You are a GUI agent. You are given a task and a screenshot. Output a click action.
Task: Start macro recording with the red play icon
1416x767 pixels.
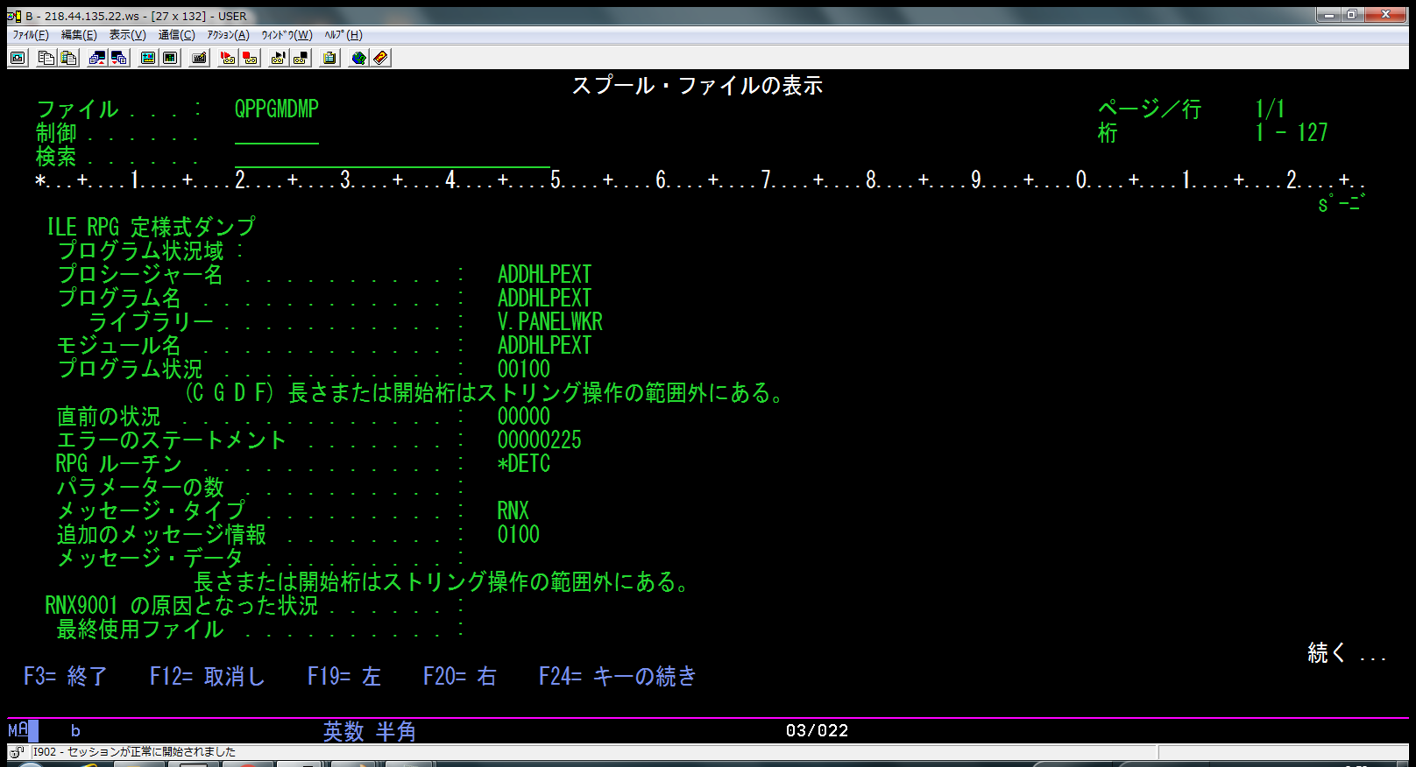(228, 58)
